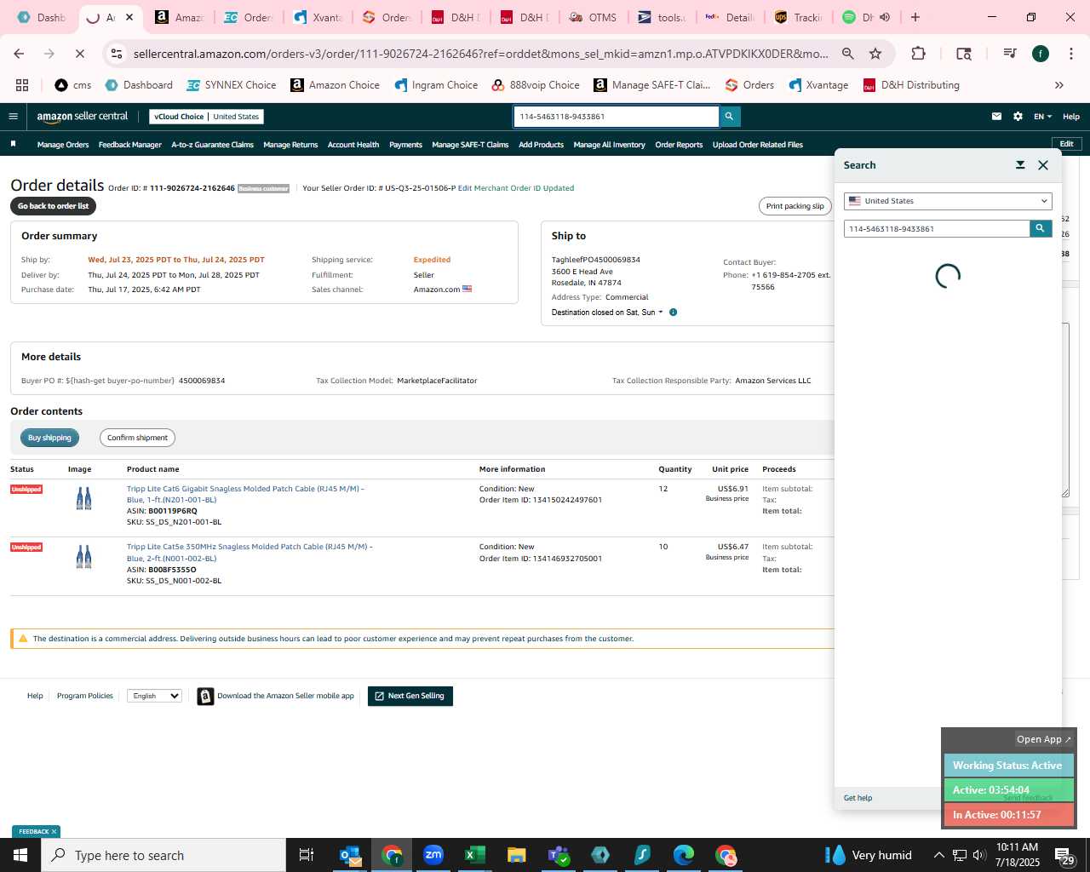Screen dimensions: 1090x872
Task: Open the Chrome three-dot menu
Action: pos(1070,54)
